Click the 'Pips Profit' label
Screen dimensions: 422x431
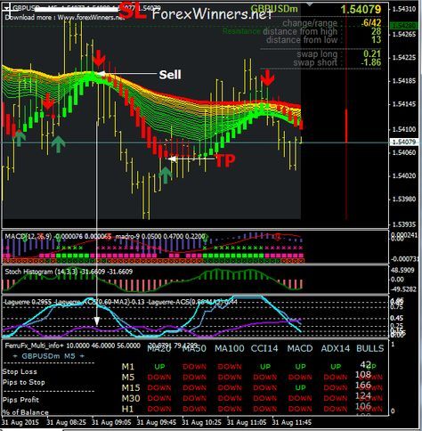click(20, 400)
